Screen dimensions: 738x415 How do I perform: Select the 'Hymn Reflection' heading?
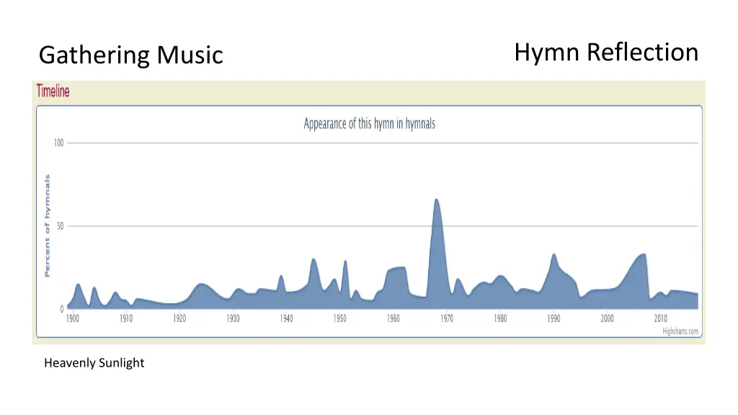coord(606,52)
